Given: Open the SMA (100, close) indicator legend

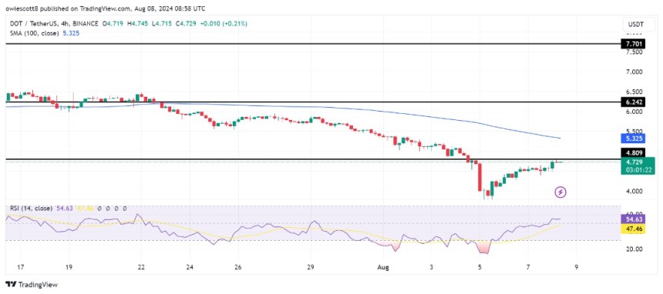Looking at the screenshot, I should pyautogui.click(x=32, y=33).
